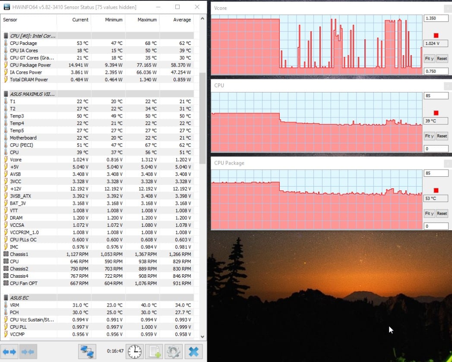Click thermometer icon beside Motherboard

(x=6, y=138)
